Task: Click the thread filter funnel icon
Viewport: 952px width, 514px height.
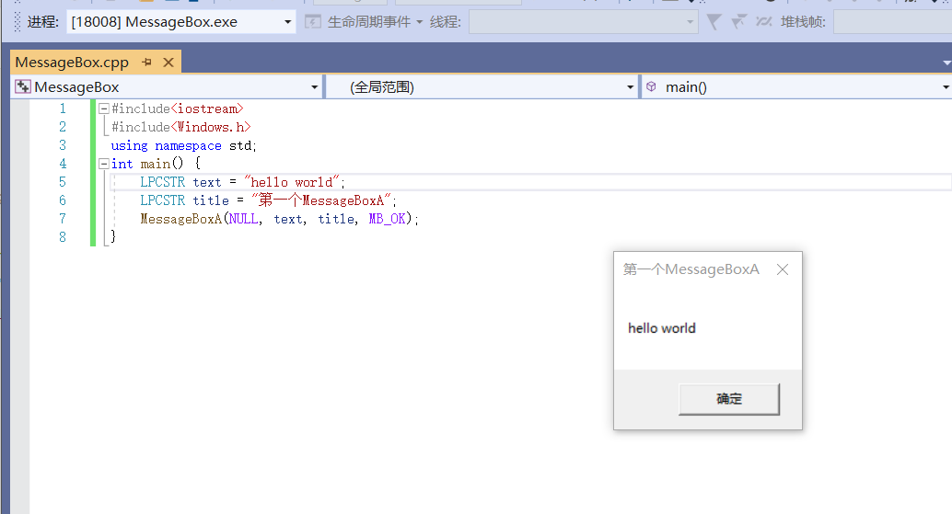Action: pos(714,22)
